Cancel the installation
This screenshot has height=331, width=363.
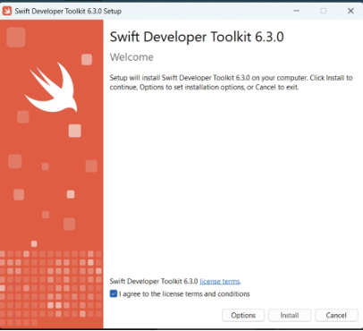336,315
